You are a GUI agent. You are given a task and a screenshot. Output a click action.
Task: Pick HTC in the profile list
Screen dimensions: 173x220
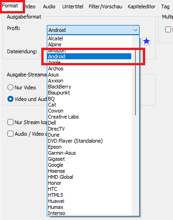click(89, 189)
